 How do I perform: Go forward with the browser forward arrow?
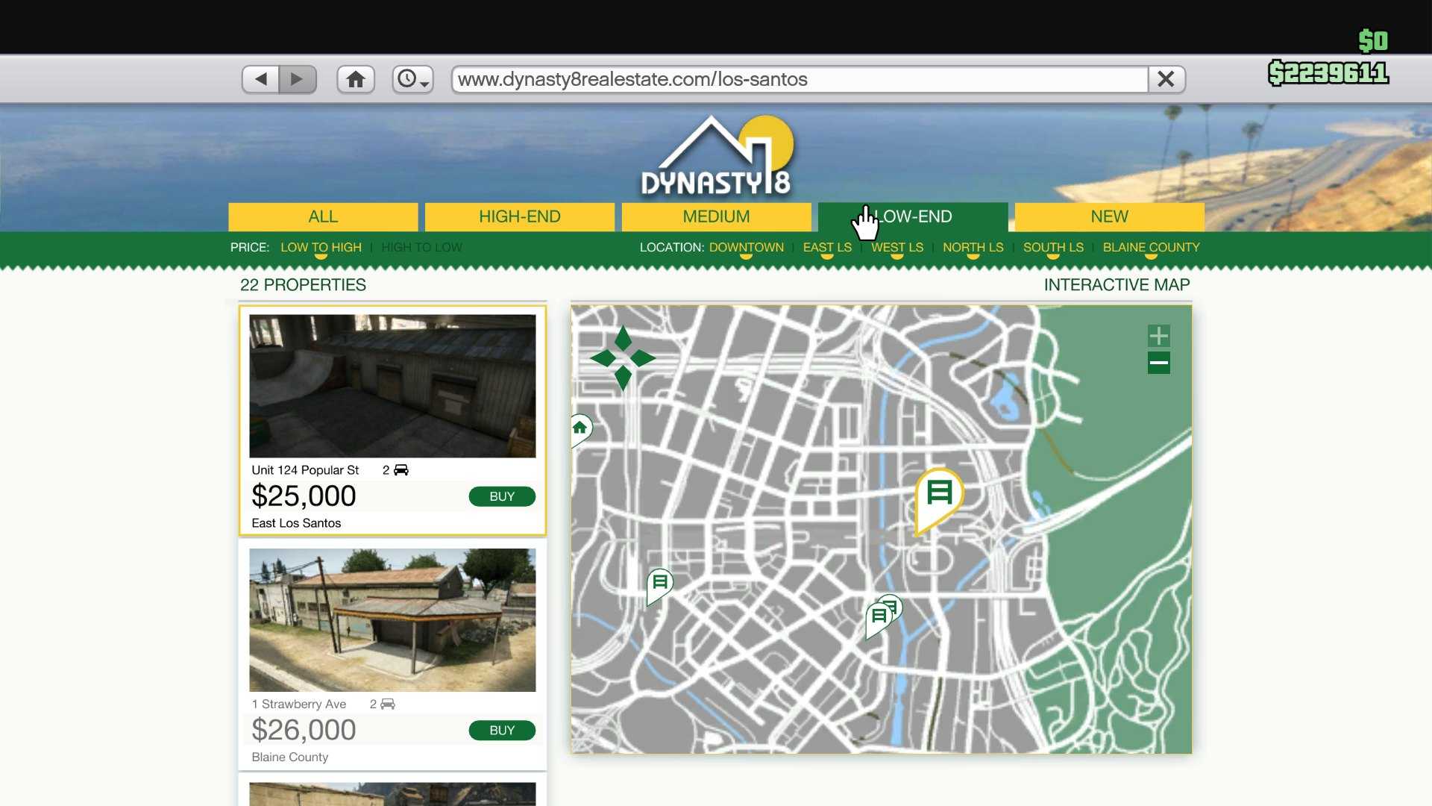(297, 79)
